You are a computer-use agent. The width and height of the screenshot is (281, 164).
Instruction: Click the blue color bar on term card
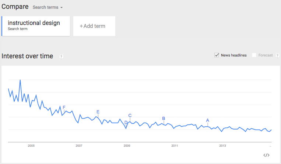coord(2,26)
